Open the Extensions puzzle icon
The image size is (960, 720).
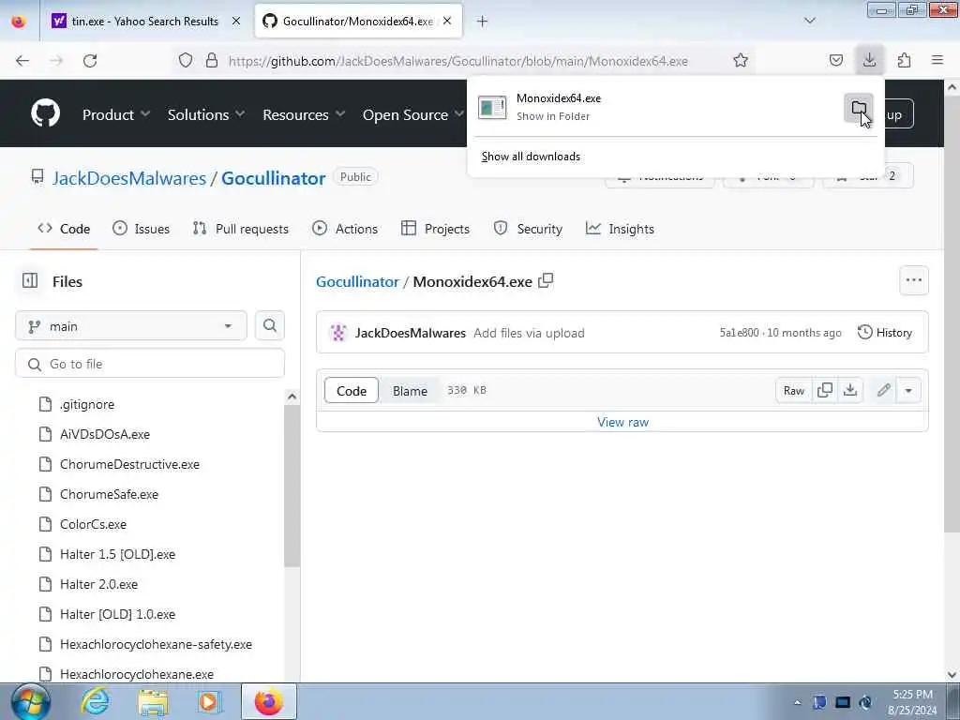[x=904, y=60]
